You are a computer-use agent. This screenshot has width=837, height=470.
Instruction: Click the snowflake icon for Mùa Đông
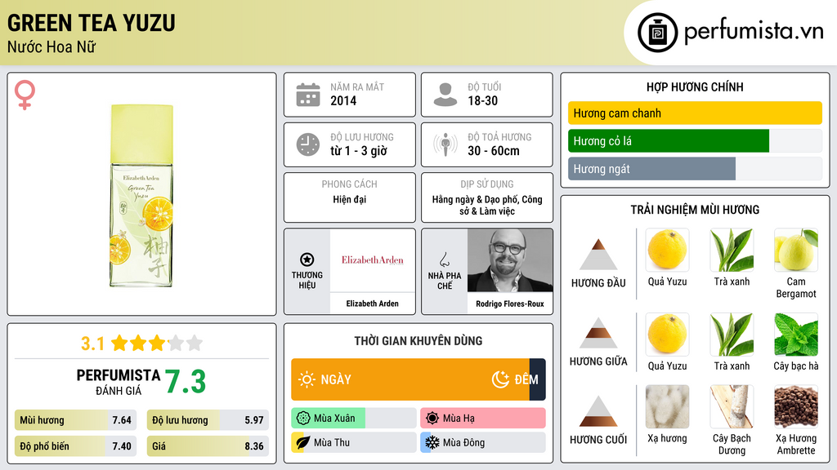[x=432, y=442]
